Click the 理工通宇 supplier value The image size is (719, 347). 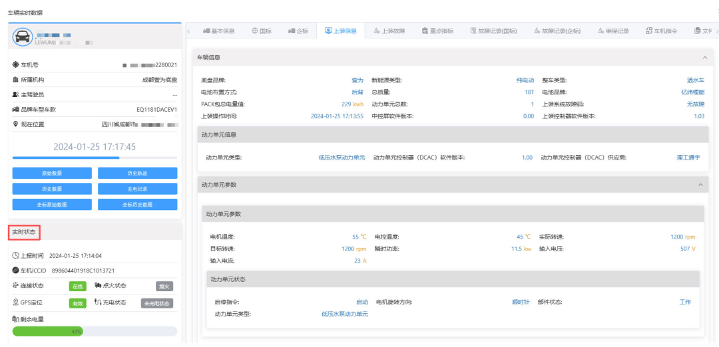click(689, 158)
